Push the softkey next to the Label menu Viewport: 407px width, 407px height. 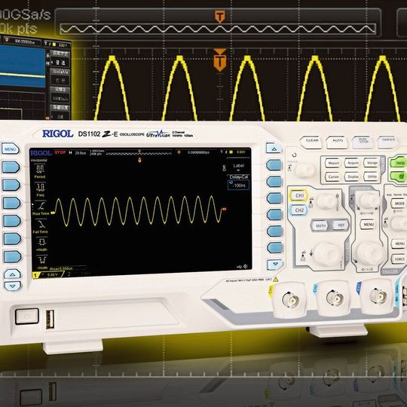(x=274, y=165)
